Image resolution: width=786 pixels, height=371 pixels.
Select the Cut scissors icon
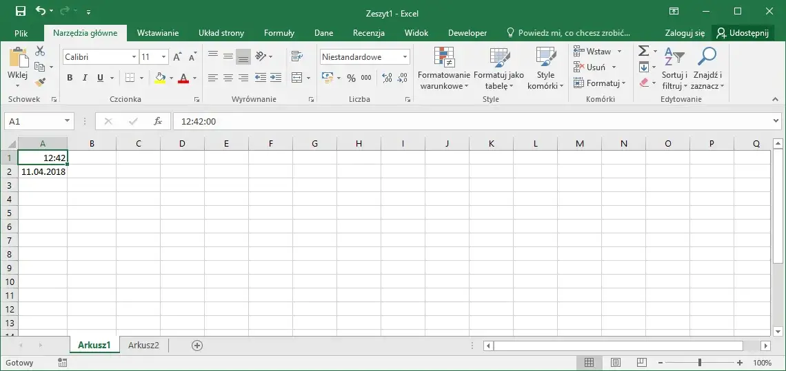coord(40,51)
